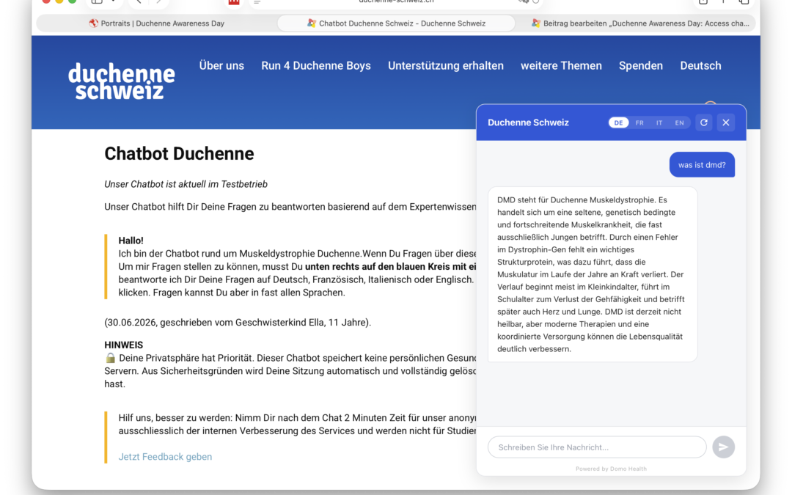Screen dimensions: 792x495
Task: Click the 'was ist dmd?' message bubble
Action: (702, 165)
